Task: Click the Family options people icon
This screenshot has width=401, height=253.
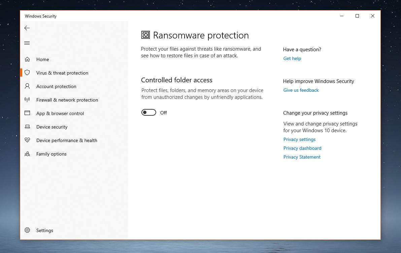Action: [27, 154]
